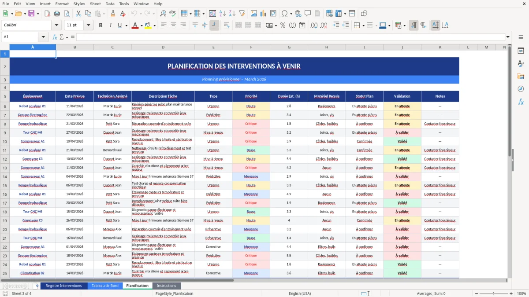Open the Sidebar Properties panel icon
The image size is (529, 297).
[x=521, y=51]
